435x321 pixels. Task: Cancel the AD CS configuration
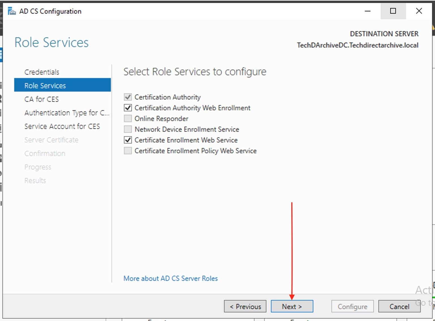[x=399, y=306]
